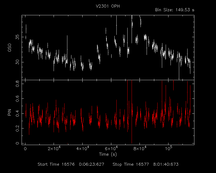Click the plot title V2301 OPH
216x173 pixels.
[108, 6]
